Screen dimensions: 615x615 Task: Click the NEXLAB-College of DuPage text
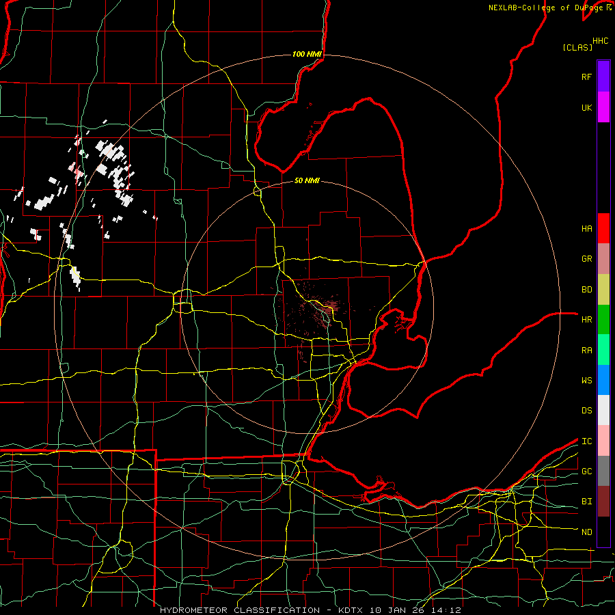pyautogui.click(x=546, y=8)
